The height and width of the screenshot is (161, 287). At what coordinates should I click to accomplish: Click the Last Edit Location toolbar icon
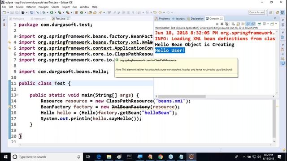point(155,13)
